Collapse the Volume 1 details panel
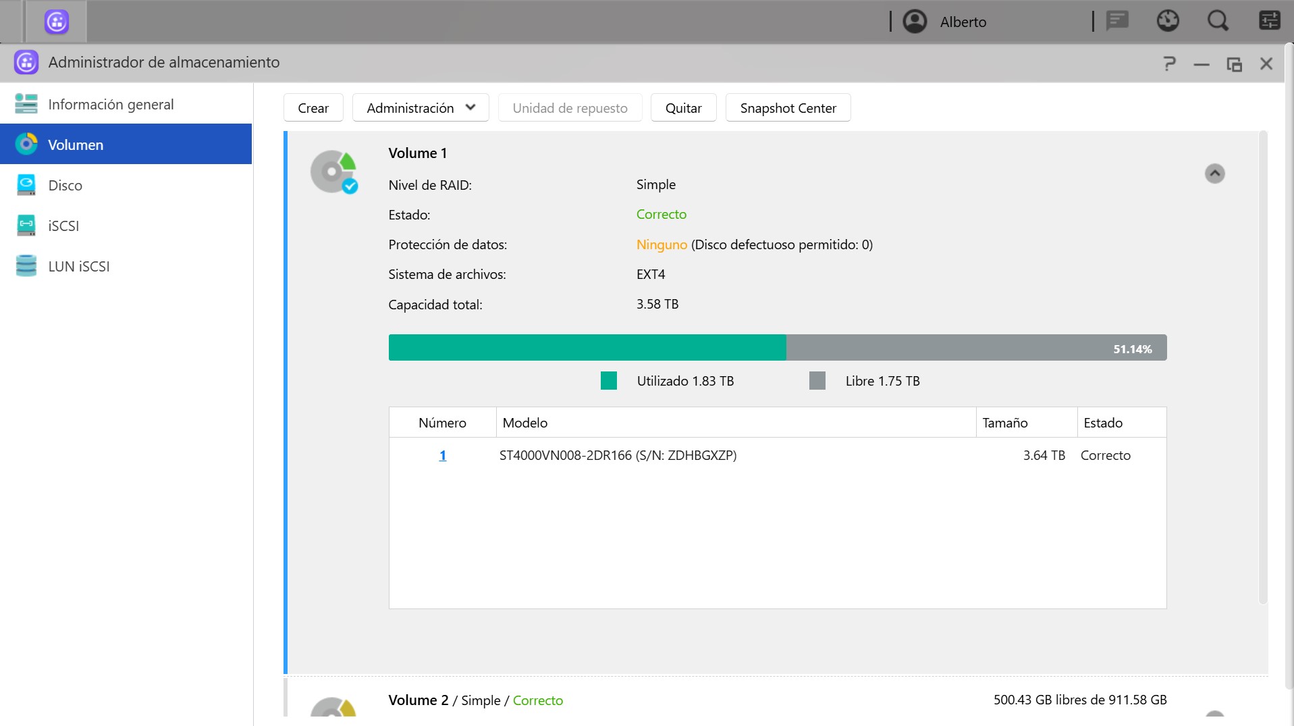Screen dimensions: 1294x726 pyautogui.click(x=1214, y=174)
